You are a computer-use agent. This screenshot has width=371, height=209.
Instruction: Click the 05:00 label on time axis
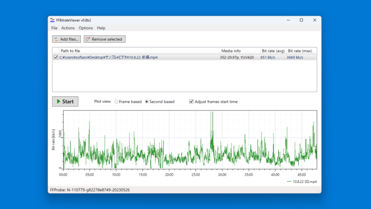[89, 175]
